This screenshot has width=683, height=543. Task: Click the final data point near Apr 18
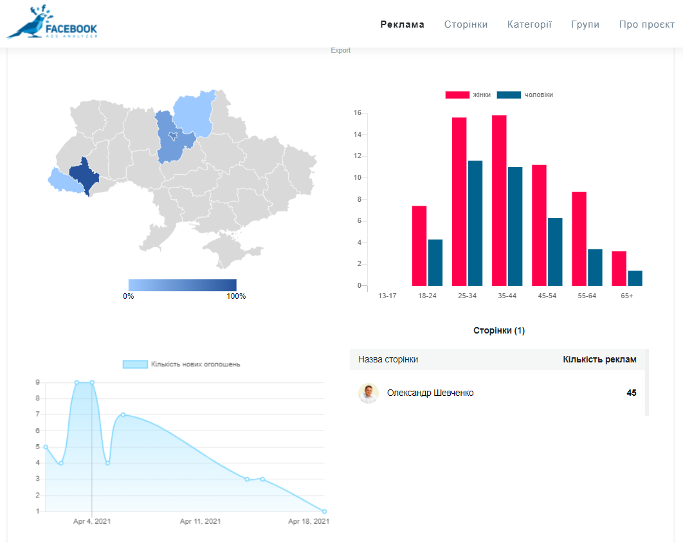(x=324, y=512)
